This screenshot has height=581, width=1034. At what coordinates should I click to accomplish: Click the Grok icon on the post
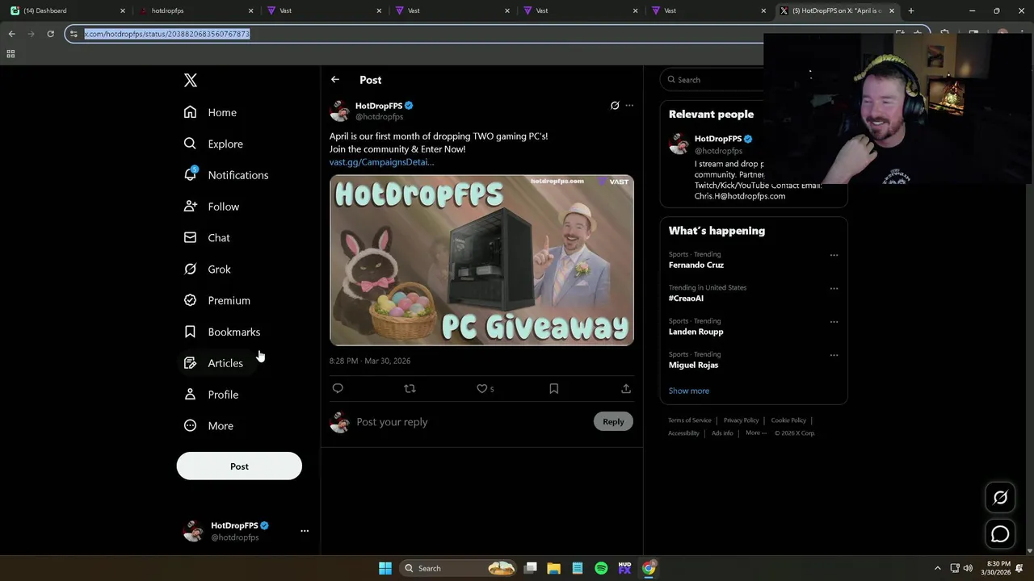pos(615,106)
